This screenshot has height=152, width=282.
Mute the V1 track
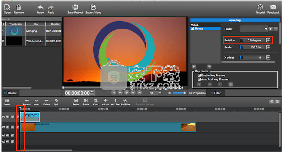8,127
